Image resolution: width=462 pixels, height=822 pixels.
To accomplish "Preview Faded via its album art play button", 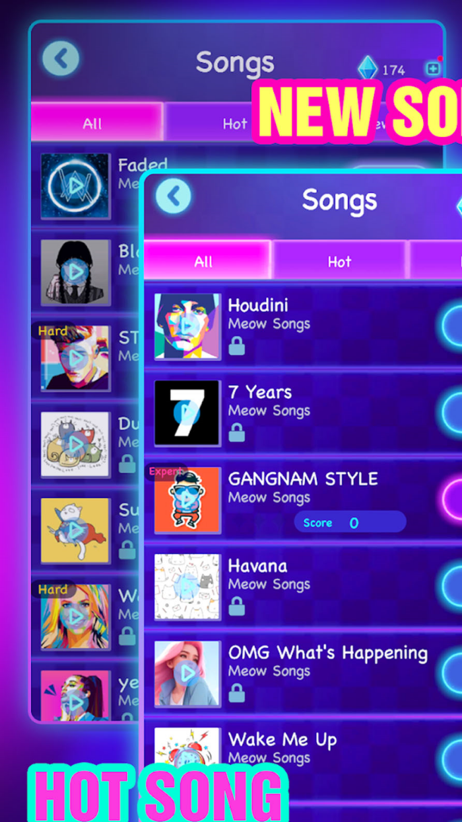I will [x=75, y=186].
